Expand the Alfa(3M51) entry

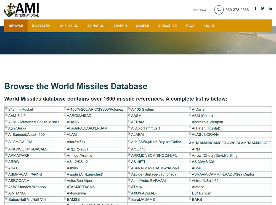pyautogui.click(x=65, y=141)
